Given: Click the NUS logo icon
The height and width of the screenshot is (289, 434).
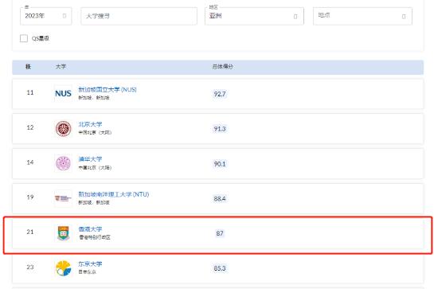Looking at the screenshot, I should click(63, 94).
